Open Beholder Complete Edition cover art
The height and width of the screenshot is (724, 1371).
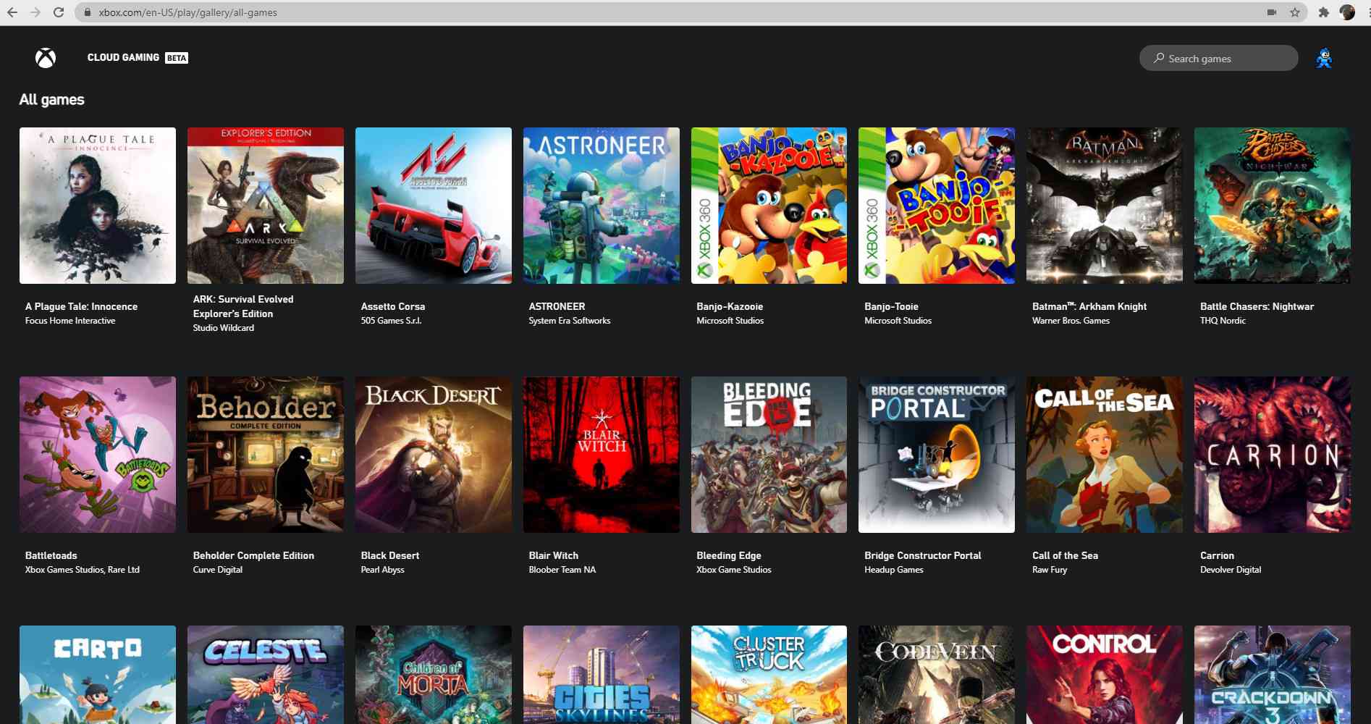tap(266, 455)
